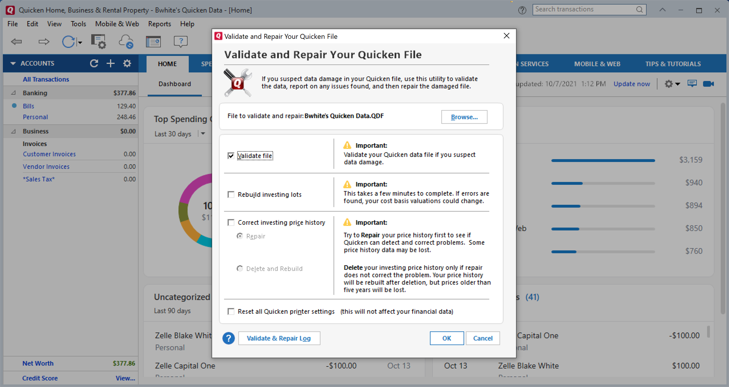Open account bar settings gear icon
Viewport: 729px width, 387px height.
pyautogui.click(x=127, y=63)
